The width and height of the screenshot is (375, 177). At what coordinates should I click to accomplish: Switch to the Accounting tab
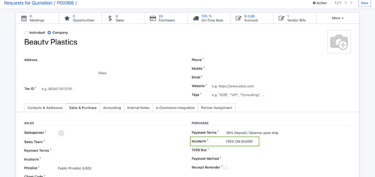pos(112,108)
